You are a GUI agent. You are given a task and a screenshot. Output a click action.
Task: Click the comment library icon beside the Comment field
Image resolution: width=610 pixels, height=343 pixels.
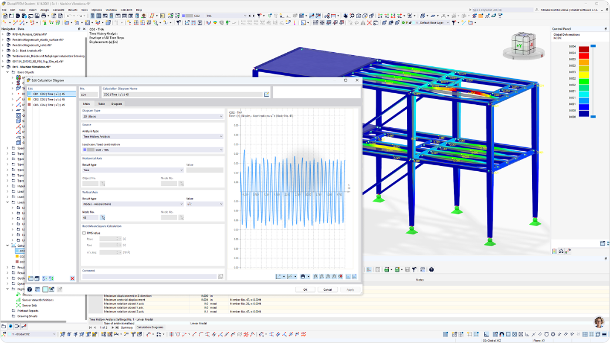pyautogui.click(x=221, y=277)
